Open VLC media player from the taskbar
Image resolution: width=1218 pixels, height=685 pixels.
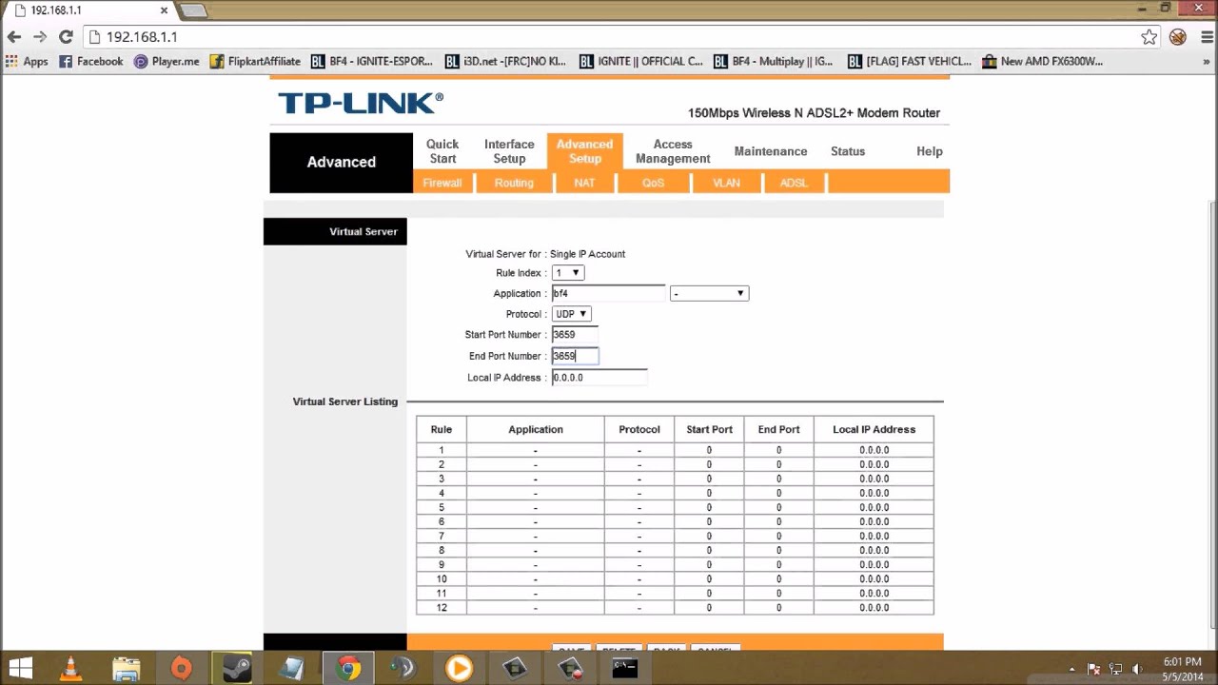tap(71, 668)
